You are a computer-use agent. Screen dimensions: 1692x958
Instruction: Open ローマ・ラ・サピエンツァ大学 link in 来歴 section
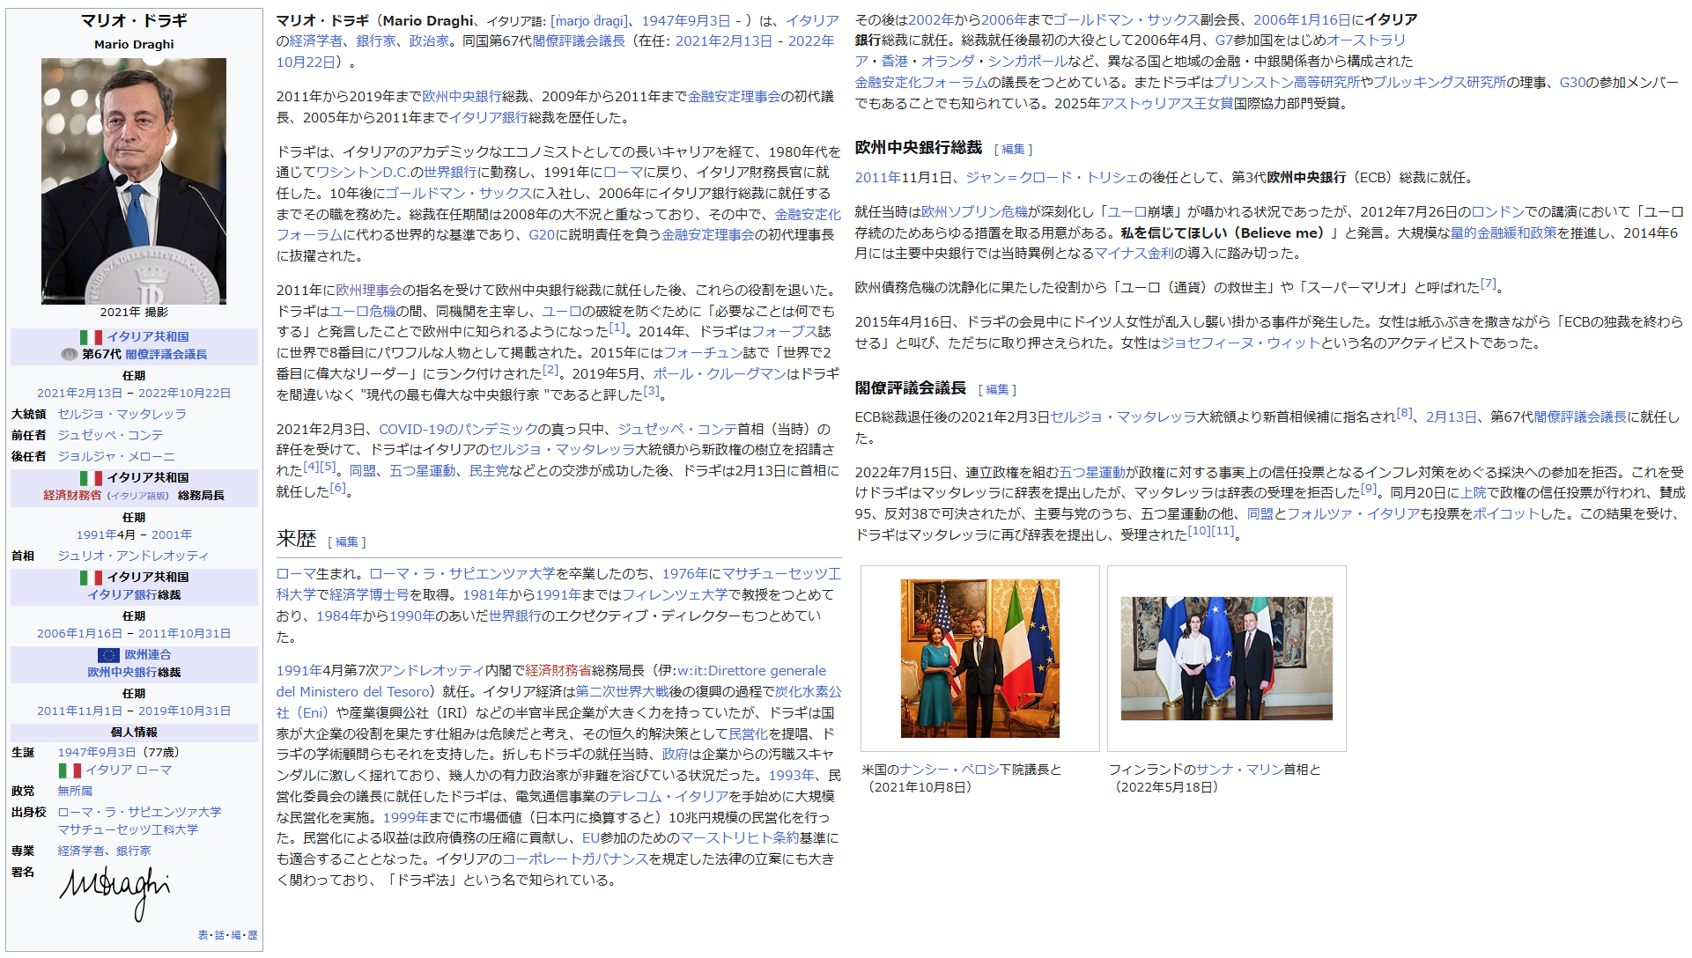point(462,574)
